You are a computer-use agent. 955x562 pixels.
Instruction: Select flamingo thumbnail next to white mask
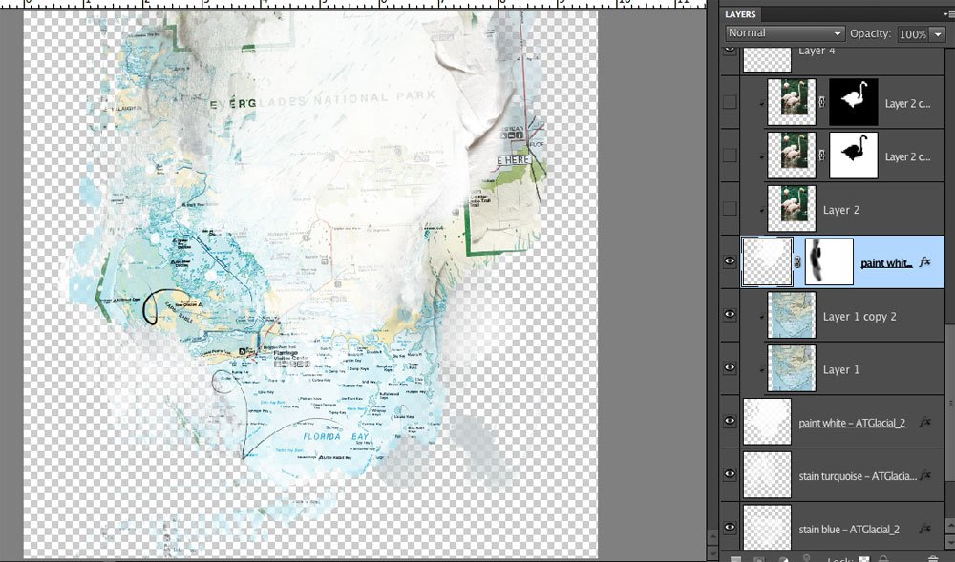[791, 156]
